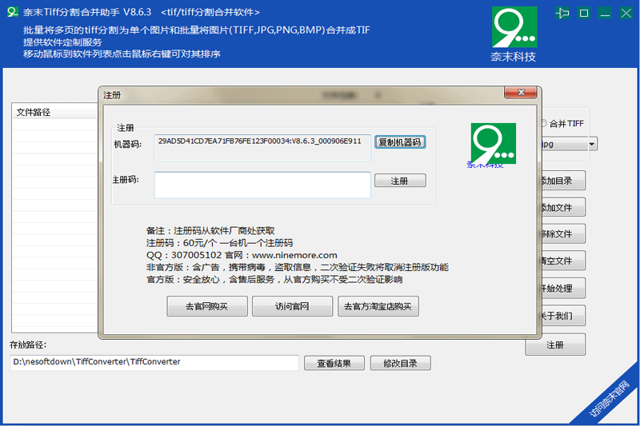This screenshot has height=426, width=640.
Task: Copy machine code with 复制机器码 button
Action: 400,141
